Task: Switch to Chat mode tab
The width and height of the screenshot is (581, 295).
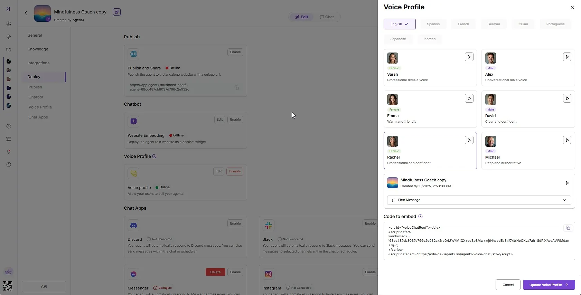Action: [x=327, y=17]
